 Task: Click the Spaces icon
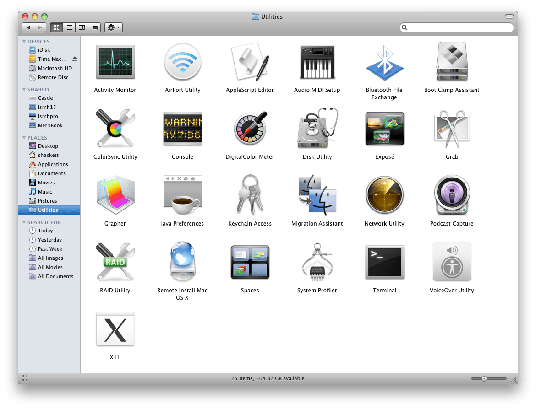click(x=250, y=262)
